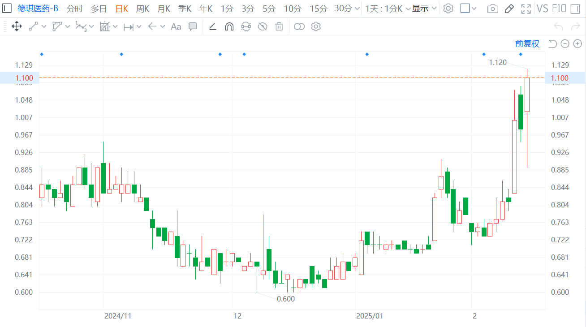Screen dimensions: 586x327
Task: Open the line style edit icon
Action: coord(213,26)
